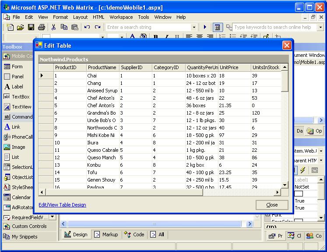Click the '21.35' unit price cell

tap(234, 105)
